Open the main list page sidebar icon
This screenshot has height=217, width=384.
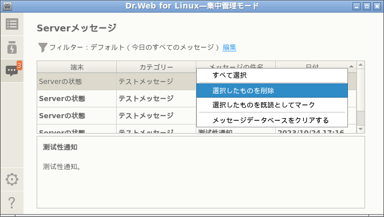point(12,24)
